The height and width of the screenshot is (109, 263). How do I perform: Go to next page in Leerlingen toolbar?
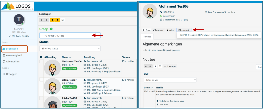point(47,20)
